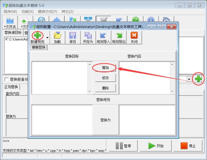
Task: Expand the rule combo box arrow
Action: pyautogui.click(x=189, y=79)
